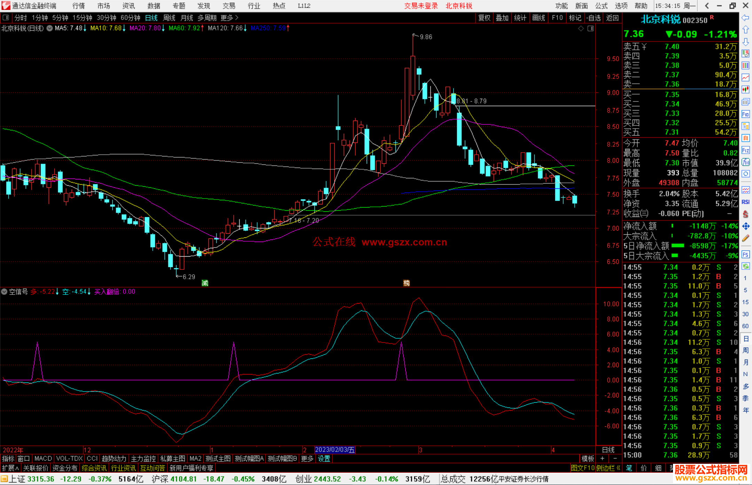Collapse the 侧边栏 sidebar
This screenshot has width=752, height=485.
click(608, 468)
